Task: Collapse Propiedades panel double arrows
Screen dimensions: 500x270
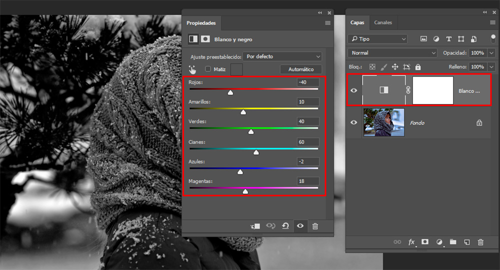Action: 320,13
